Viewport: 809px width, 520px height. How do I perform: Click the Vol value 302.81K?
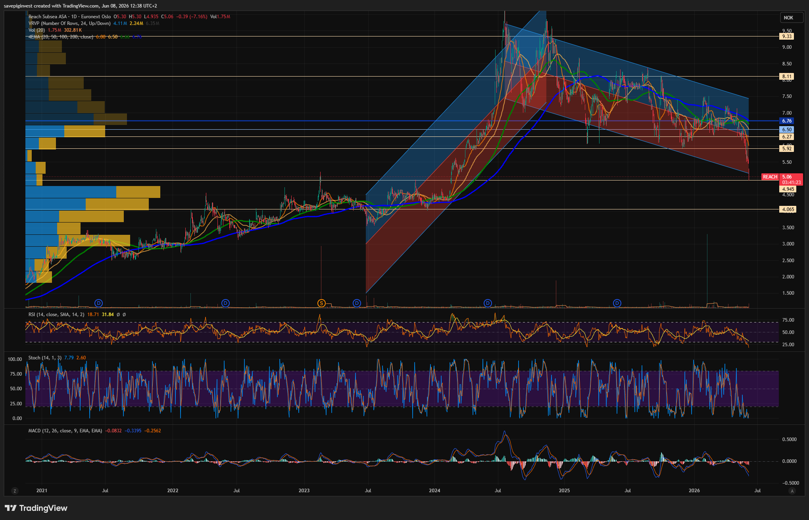click(73, 30)
